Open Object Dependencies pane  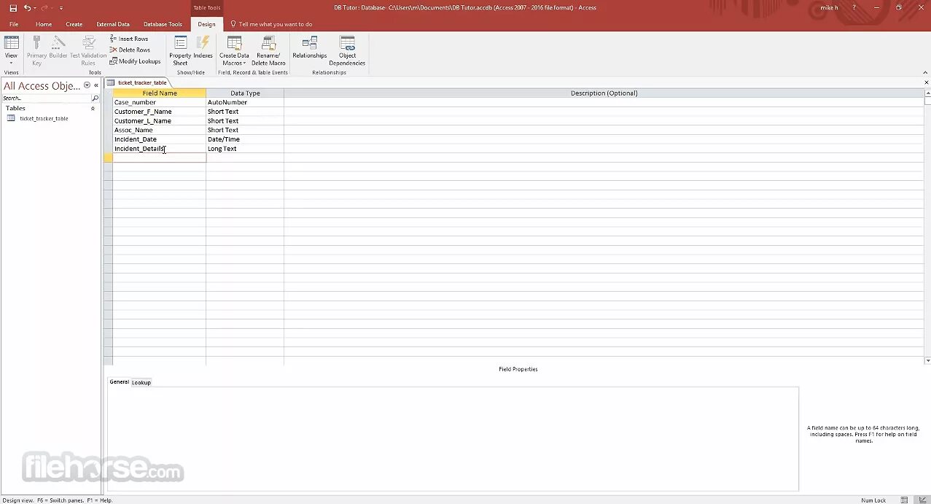[x=347, y=50]
